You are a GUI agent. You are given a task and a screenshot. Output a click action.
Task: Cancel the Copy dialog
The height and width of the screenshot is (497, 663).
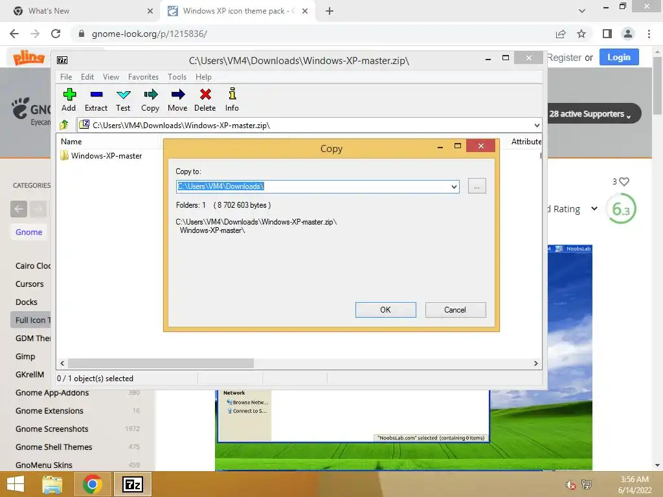(455, 310)
